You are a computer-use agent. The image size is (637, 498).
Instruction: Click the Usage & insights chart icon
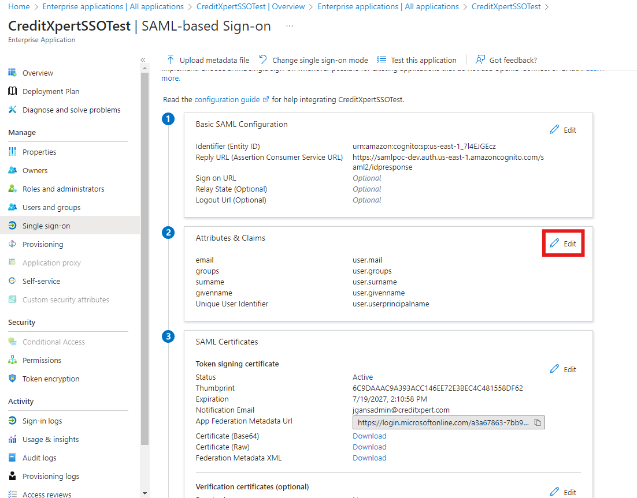13,439
